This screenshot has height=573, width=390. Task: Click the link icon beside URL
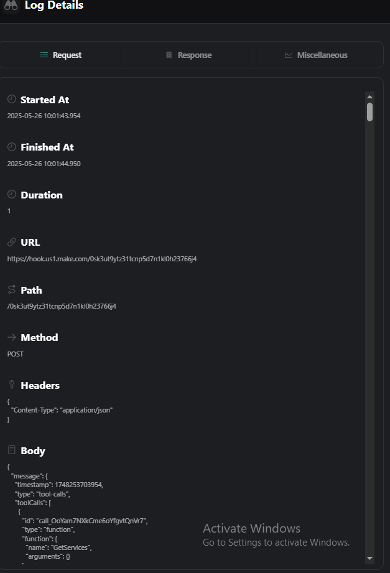[x=11, y=242]
